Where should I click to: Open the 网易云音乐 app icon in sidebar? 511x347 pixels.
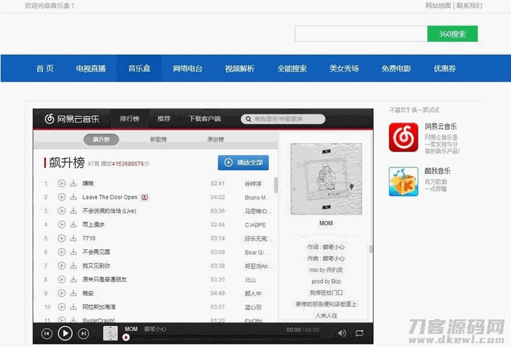pyautogui.click(x=404, y=137)
